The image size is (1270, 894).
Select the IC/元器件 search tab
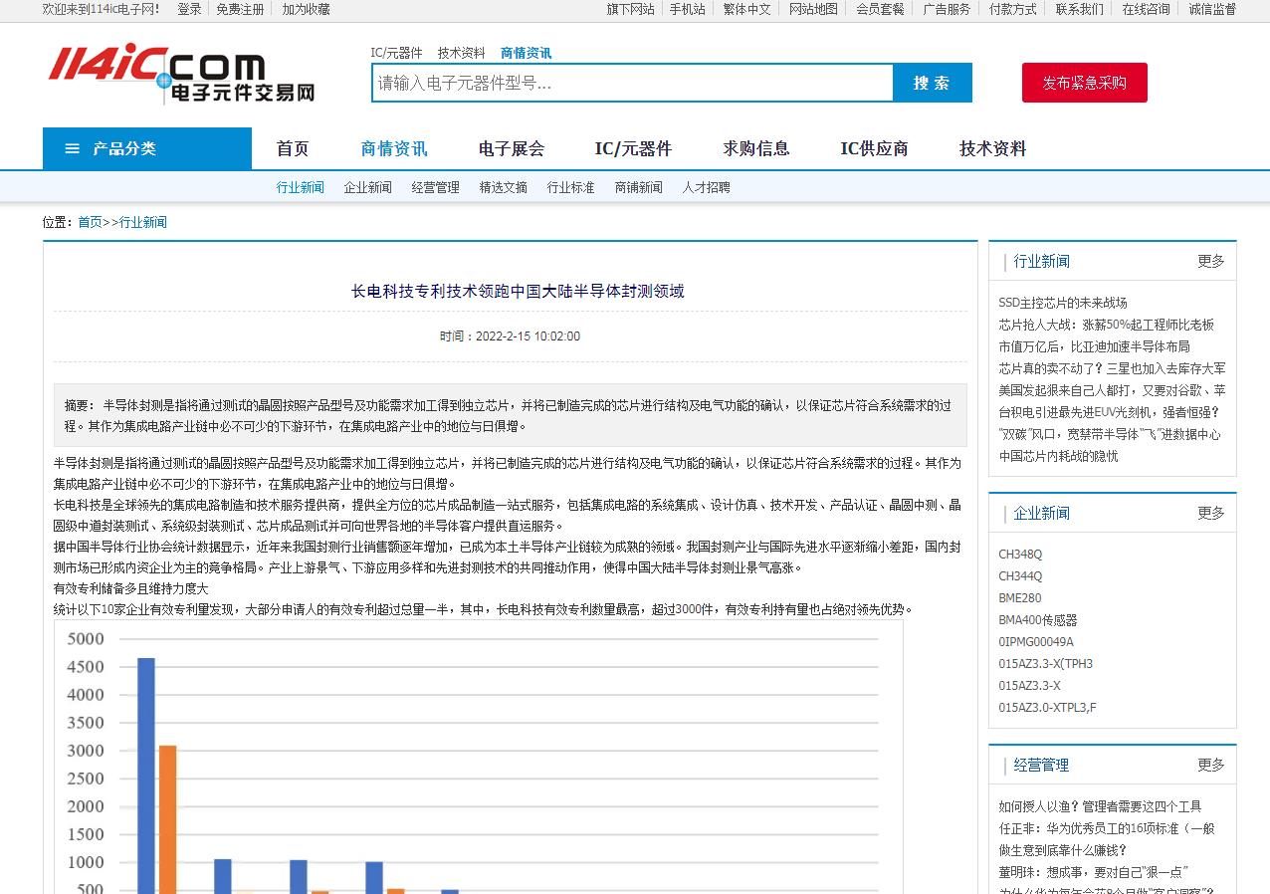396,53
